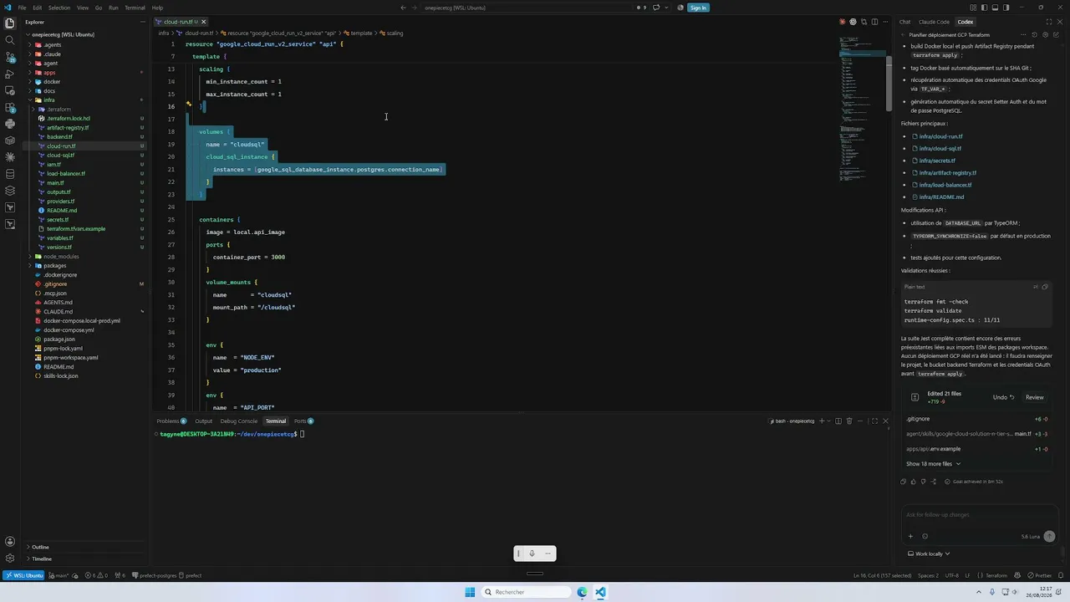Open infra/load-balancer.tf link in Codex
This screenshot has width=1070, height=602.
(945, 185)
